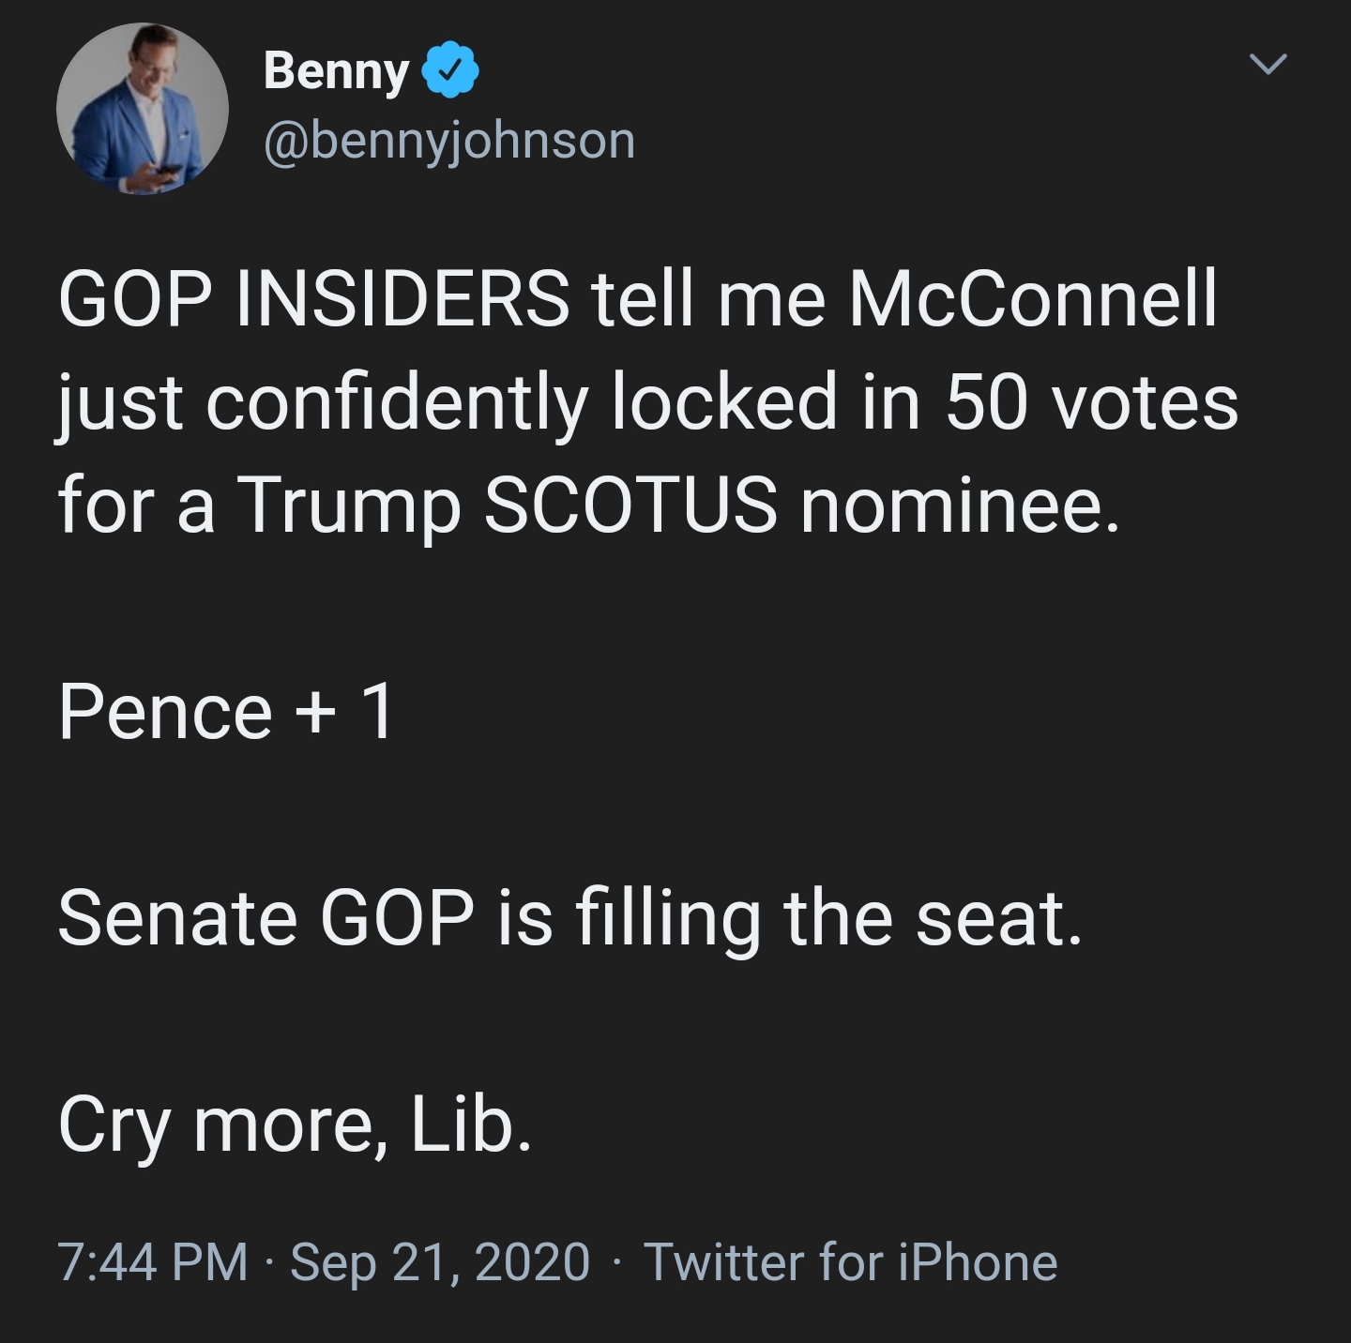Open the display name Benny
Viewport: 1351px width, 1343px height.
(x=336, y=70)
